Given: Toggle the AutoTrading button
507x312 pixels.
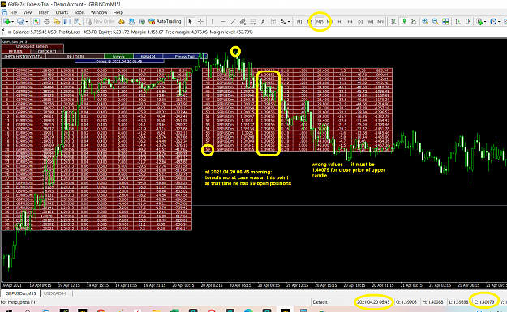Looking at the screenshot, I should 165,21.
